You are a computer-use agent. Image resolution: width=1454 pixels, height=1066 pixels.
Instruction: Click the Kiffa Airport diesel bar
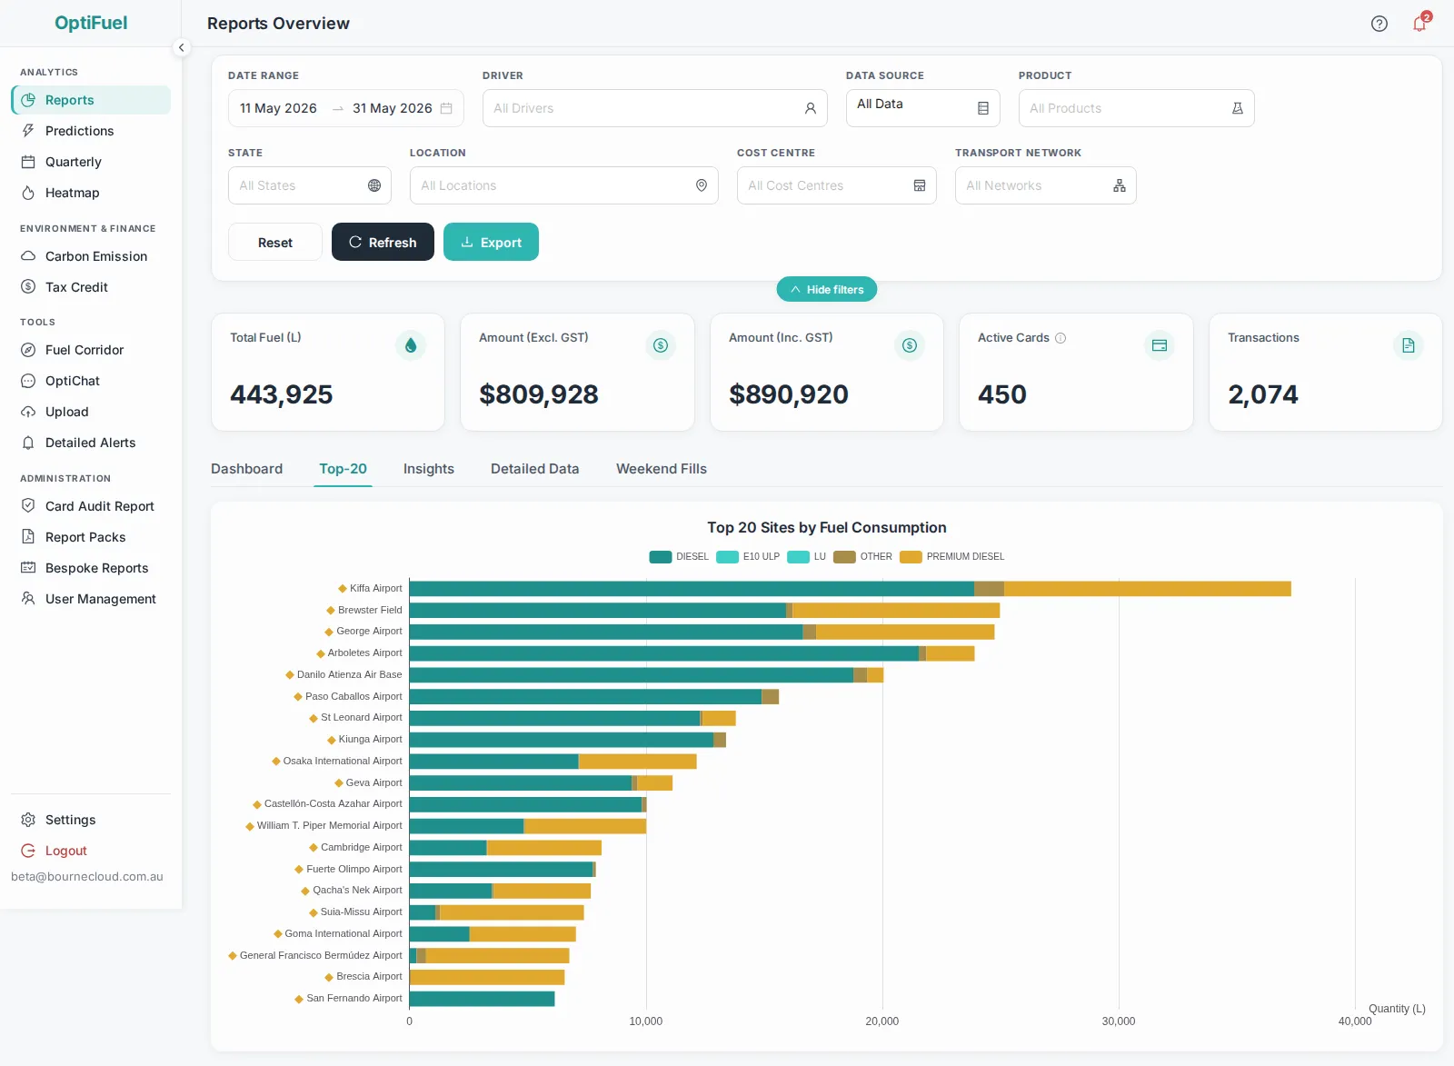coord(692,589)
